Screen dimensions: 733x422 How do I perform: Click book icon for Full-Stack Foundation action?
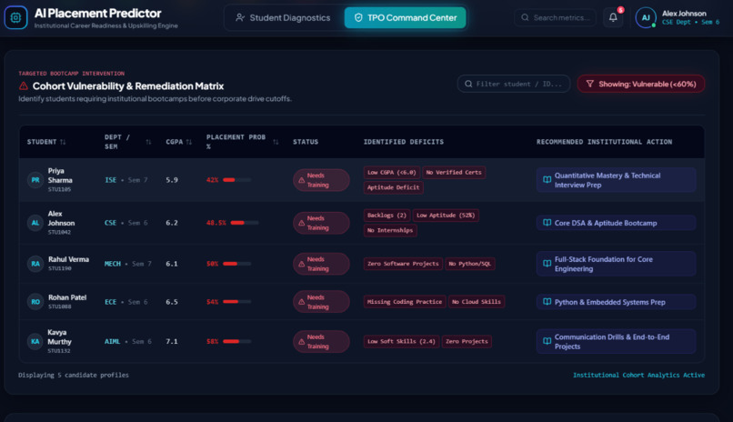[547, 264]
